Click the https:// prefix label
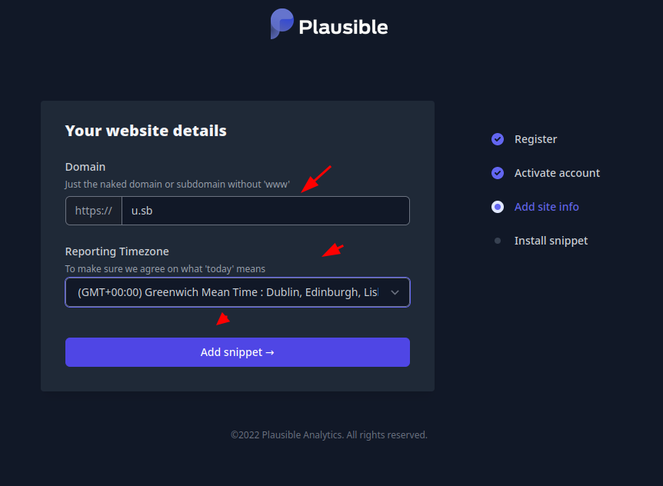 [x=93, y=211]
